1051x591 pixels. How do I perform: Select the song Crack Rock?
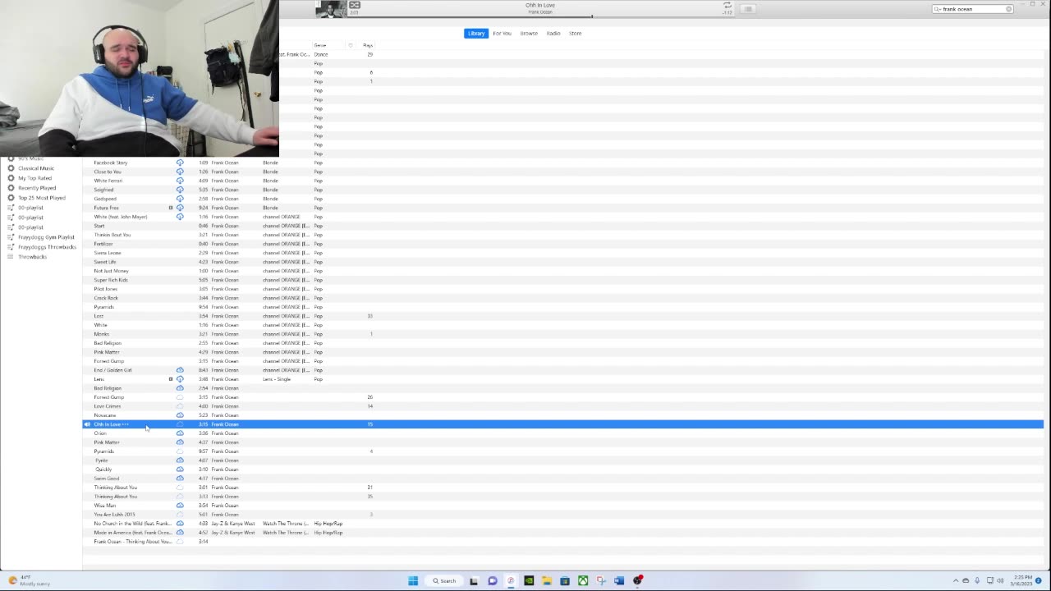tap(106, 298)
